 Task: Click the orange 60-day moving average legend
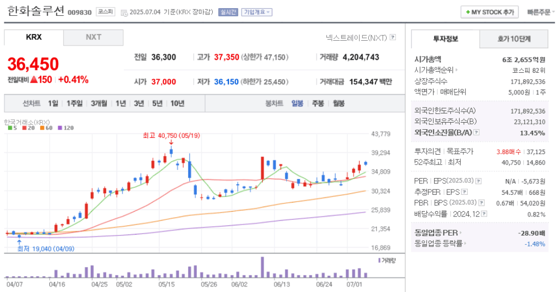click(46, 128)
